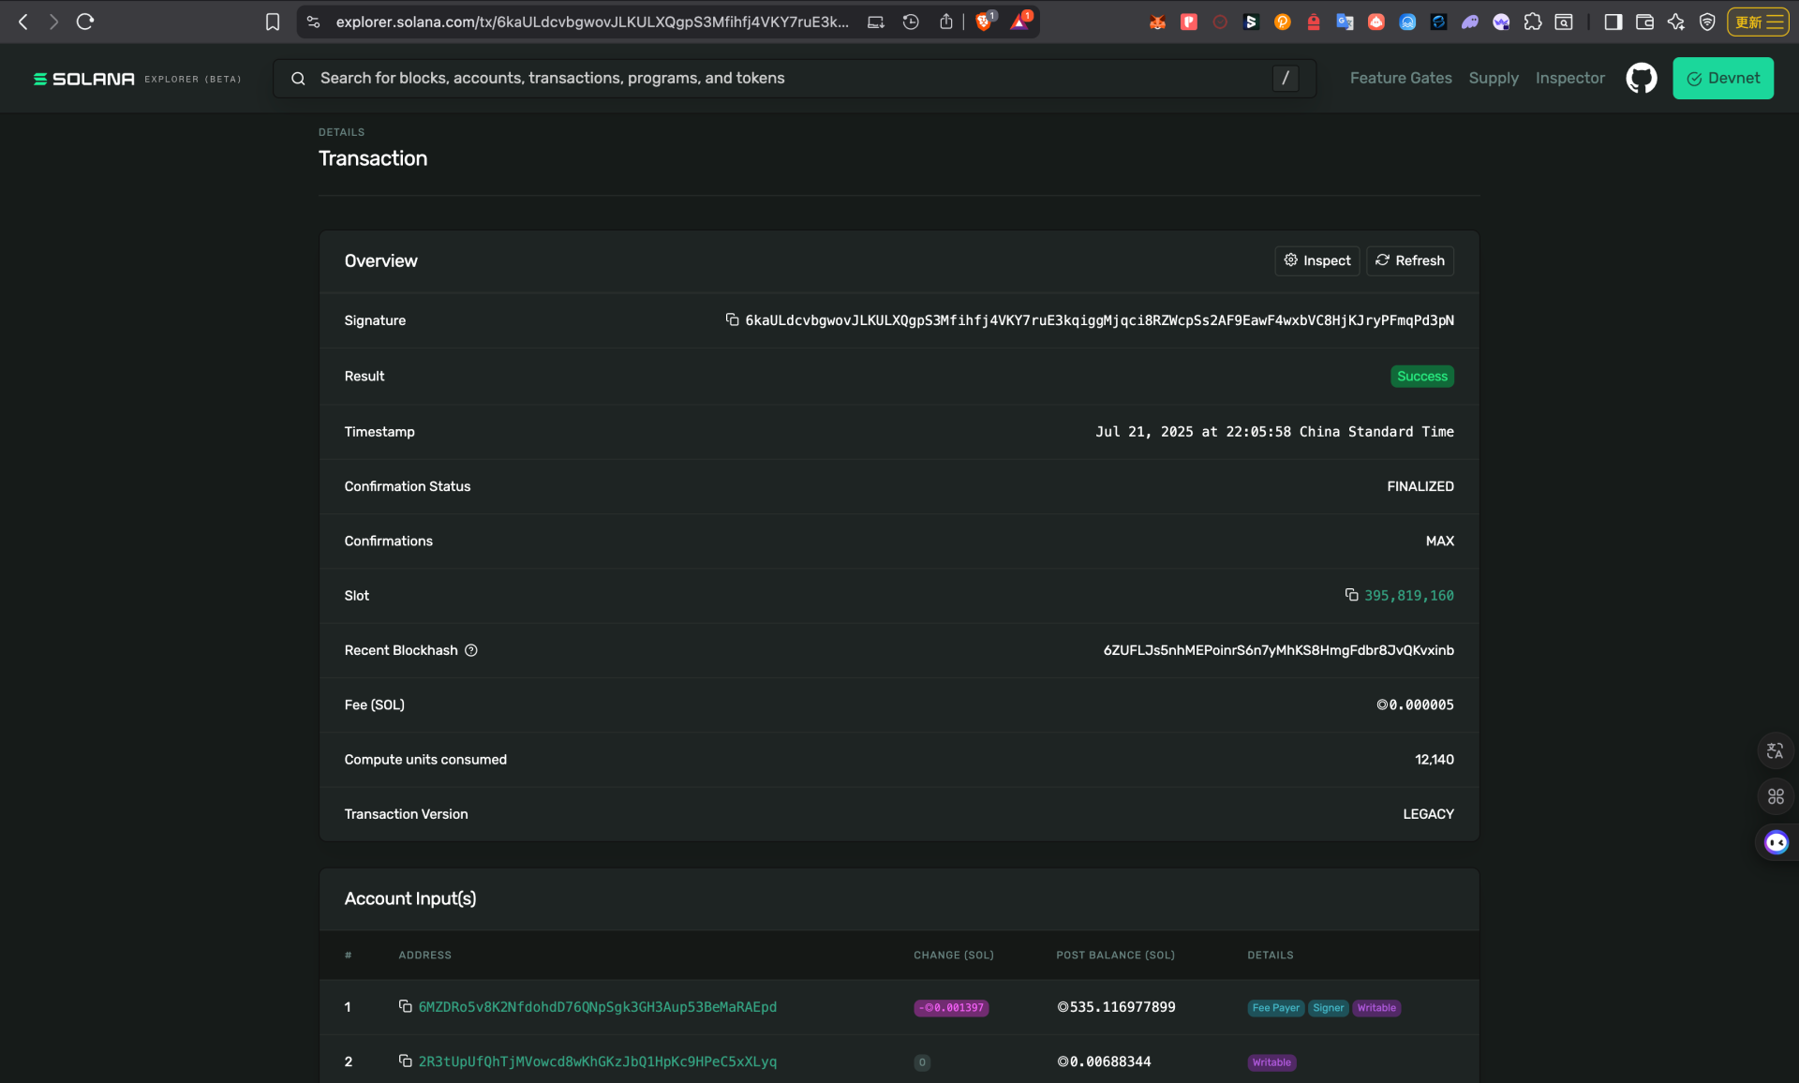
Task: Click the Inspect button
Action: click(x=1317, y=260)
